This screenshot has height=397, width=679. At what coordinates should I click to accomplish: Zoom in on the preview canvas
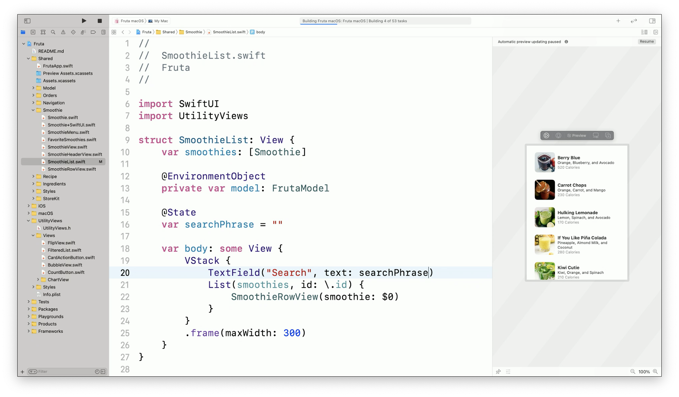pos(655,371)
